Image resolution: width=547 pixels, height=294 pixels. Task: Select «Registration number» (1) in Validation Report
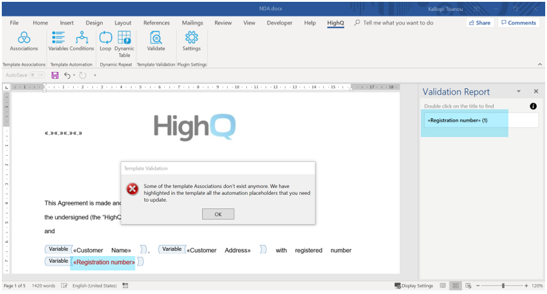[458, 120]
